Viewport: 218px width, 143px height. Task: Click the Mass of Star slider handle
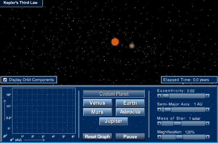[177, 123]
